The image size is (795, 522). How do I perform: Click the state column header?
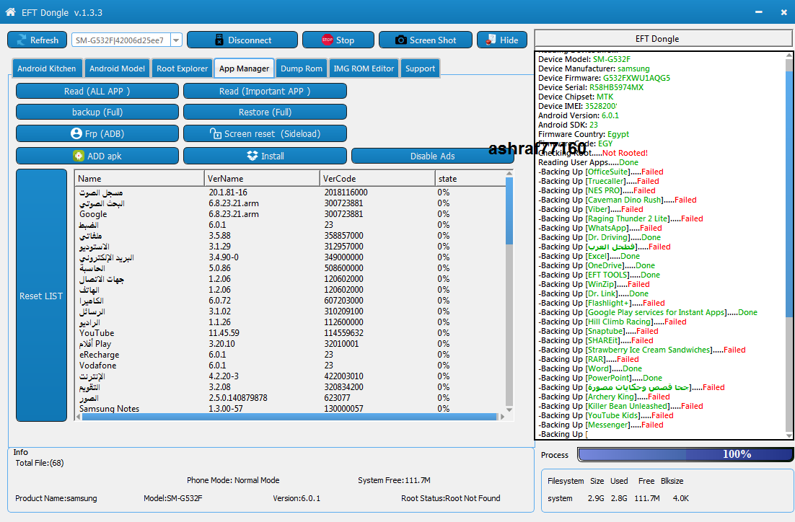[470, 179]
